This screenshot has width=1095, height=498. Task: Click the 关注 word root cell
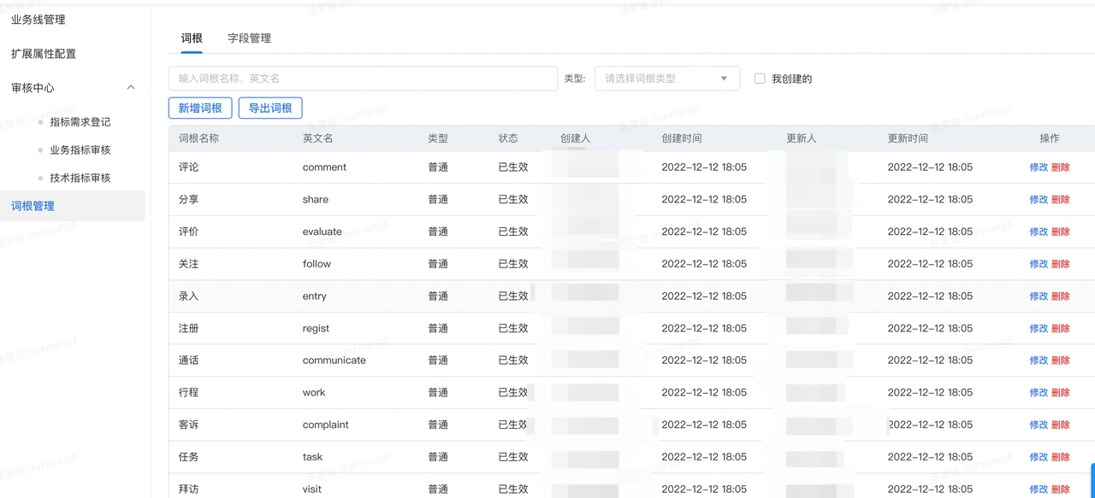point(188,264)
